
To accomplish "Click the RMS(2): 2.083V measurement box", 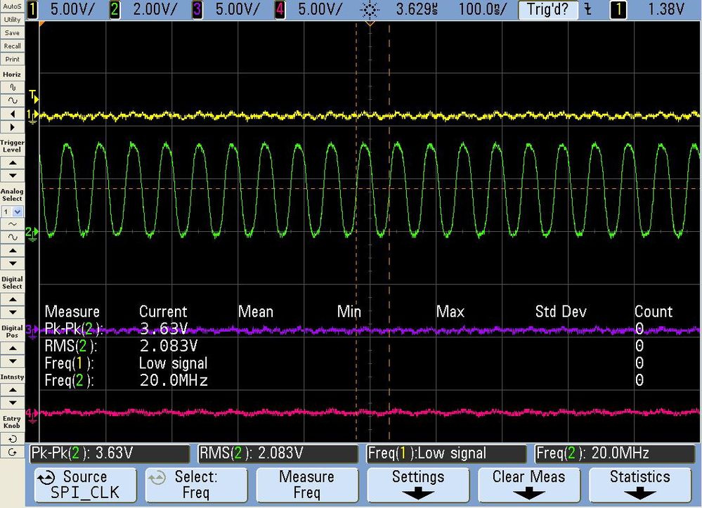I will [x=278, y=453].
